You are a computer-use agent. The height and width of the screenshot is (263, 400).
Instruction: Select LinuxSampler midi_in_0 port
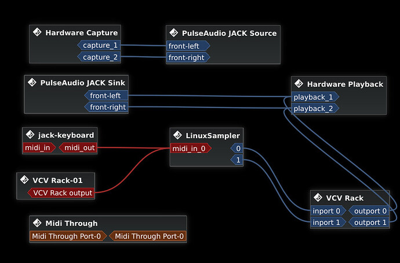(191, 149)
